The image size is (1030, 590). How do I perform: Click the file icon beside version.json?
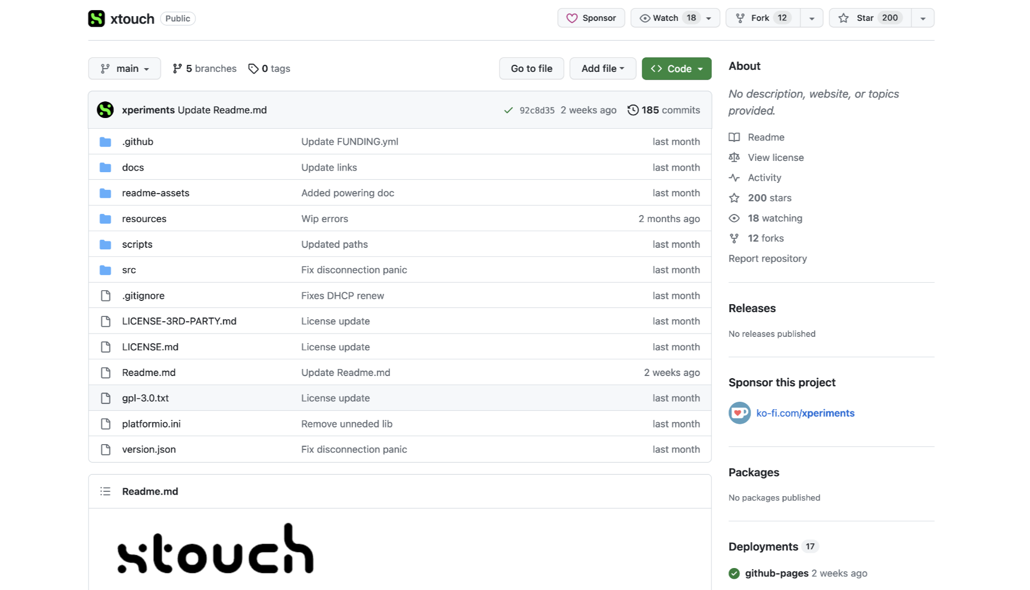106,449
